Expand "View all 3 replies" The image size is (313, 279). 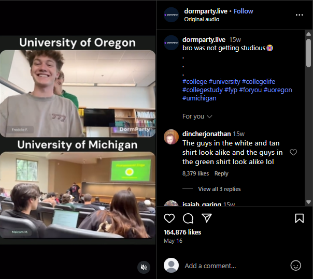click(219, 189)
